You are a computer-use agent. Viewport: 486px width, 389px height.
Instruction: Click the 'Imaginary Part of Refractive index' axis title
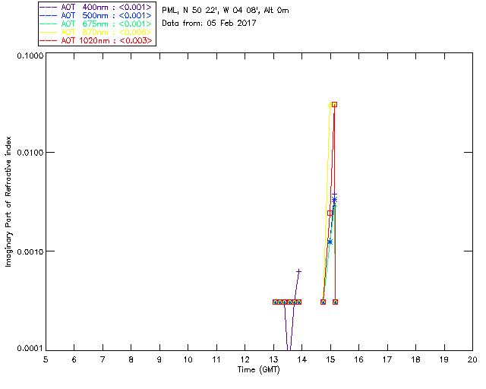8,201
